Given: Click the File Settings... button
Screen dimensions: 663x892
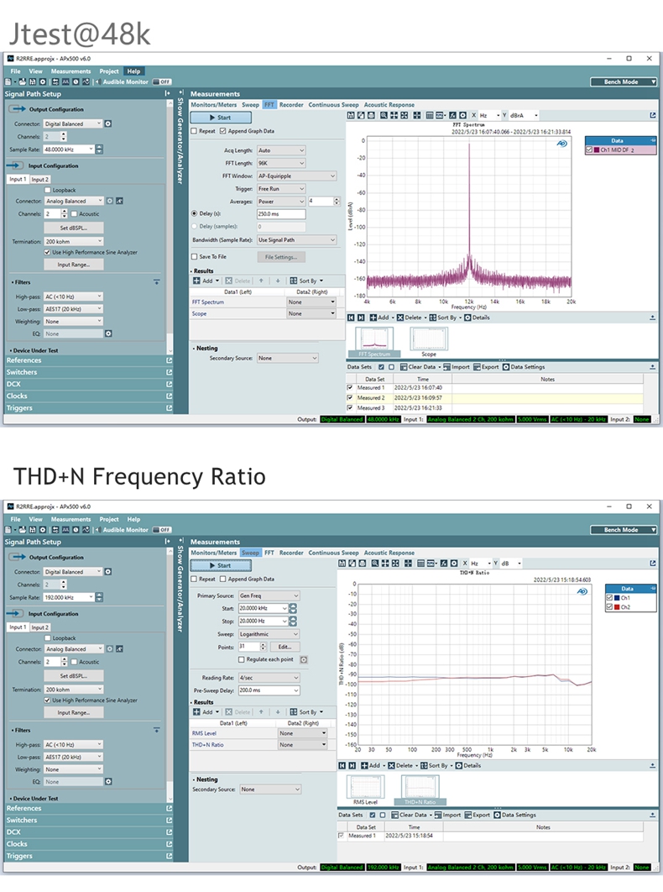Looking at the screenshot, I should coord(281,257).
